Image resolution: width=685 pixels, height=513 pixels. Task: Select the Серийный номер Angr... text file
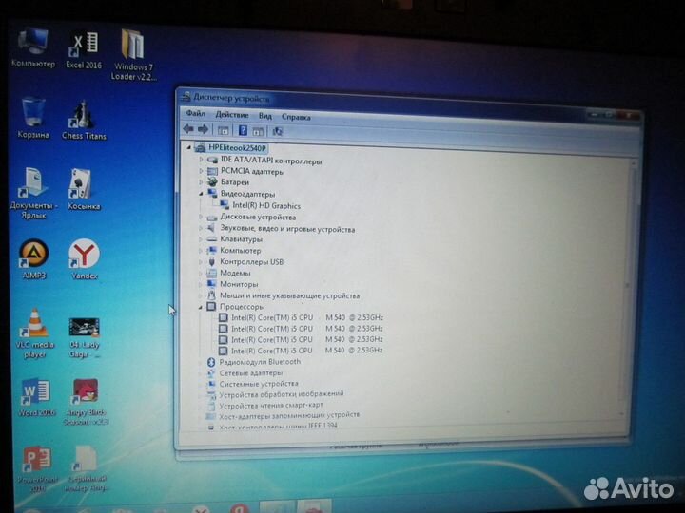[x=86, y=469]
